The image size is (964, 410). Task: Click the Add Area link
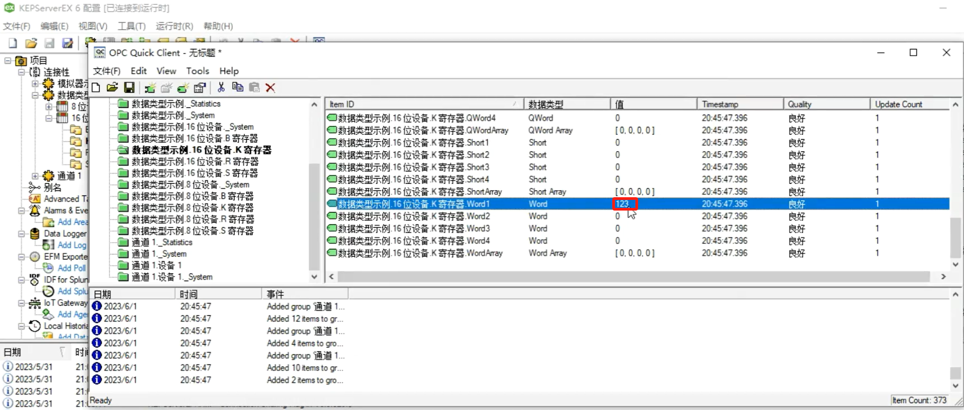coord(73,222)
